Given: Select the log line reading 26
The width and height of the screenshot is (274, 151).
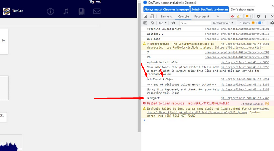Looking at the screenshot, I should click(x=149, y=57).
